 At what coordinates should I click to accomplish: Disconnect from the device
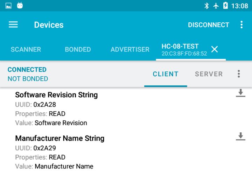(209, 25)
